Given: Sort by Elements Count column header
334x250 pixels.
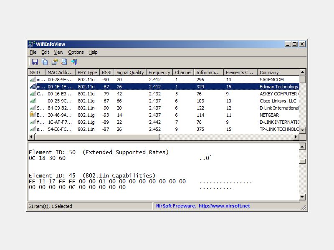Looking at the screenshot, I should (240, 72).
